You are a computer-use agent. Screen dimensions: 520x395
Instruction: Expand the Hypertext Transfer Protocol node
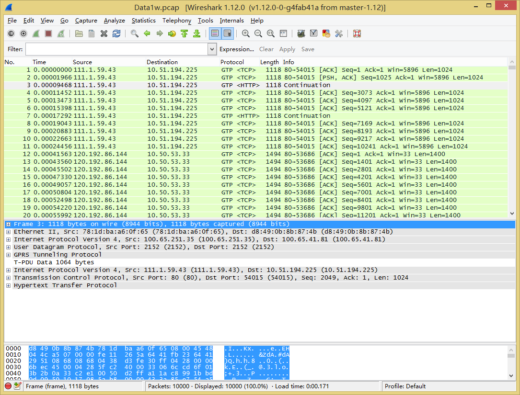pyautogui.click(x=8, y=285)
